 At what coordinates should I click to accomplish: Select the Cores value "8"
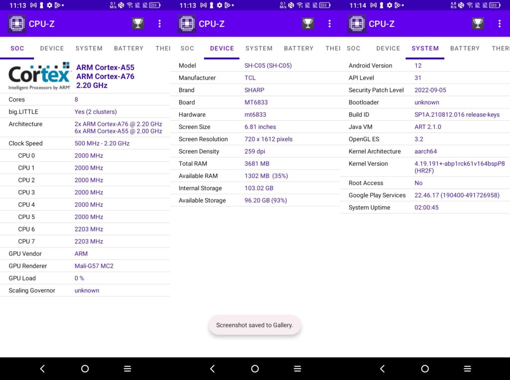[76, 99]
